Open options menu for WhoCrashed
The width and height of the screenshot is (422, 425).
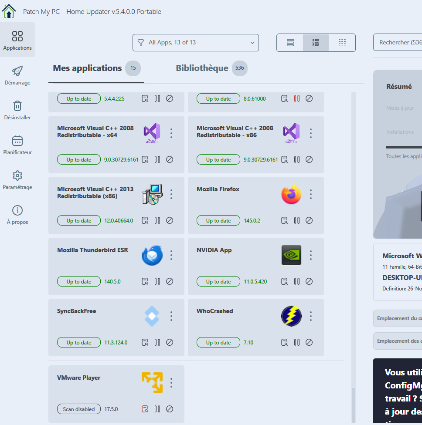click(311, 316)
